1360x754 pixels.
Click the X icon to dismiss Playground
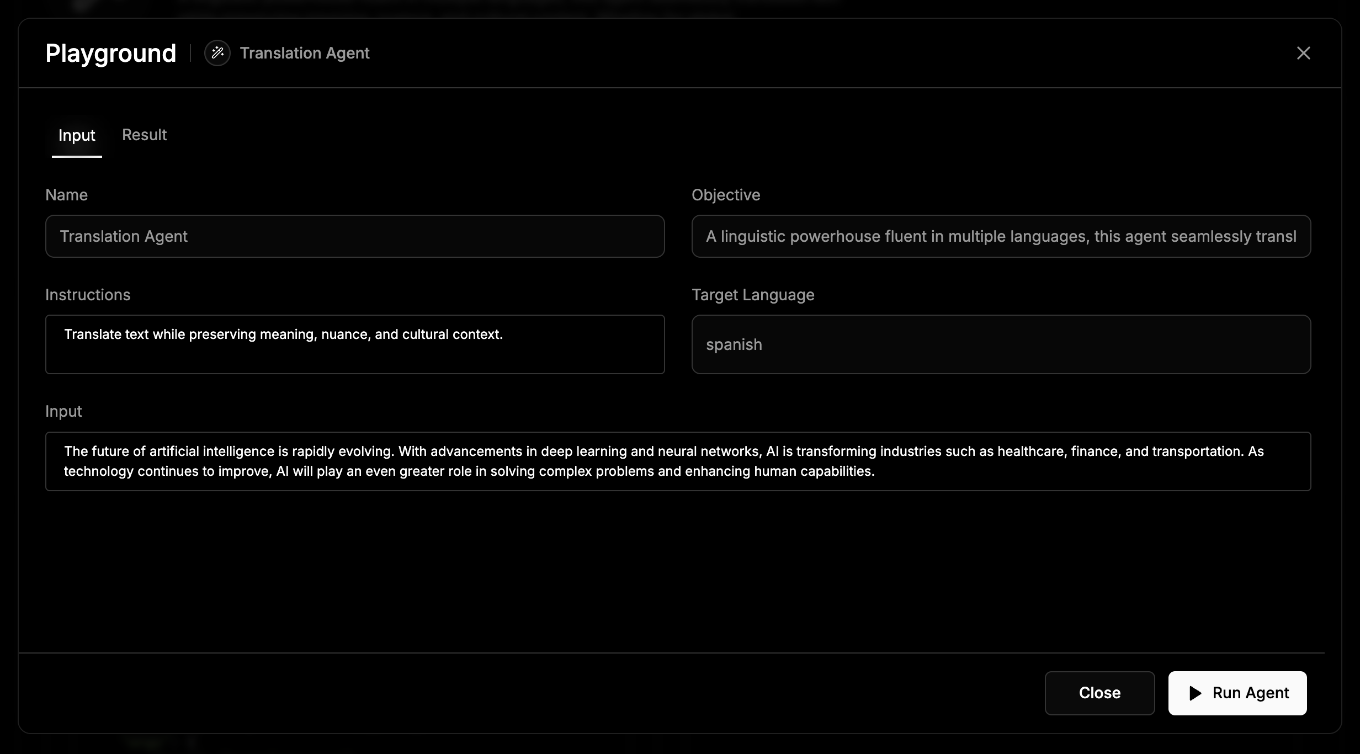[1303, 53]
